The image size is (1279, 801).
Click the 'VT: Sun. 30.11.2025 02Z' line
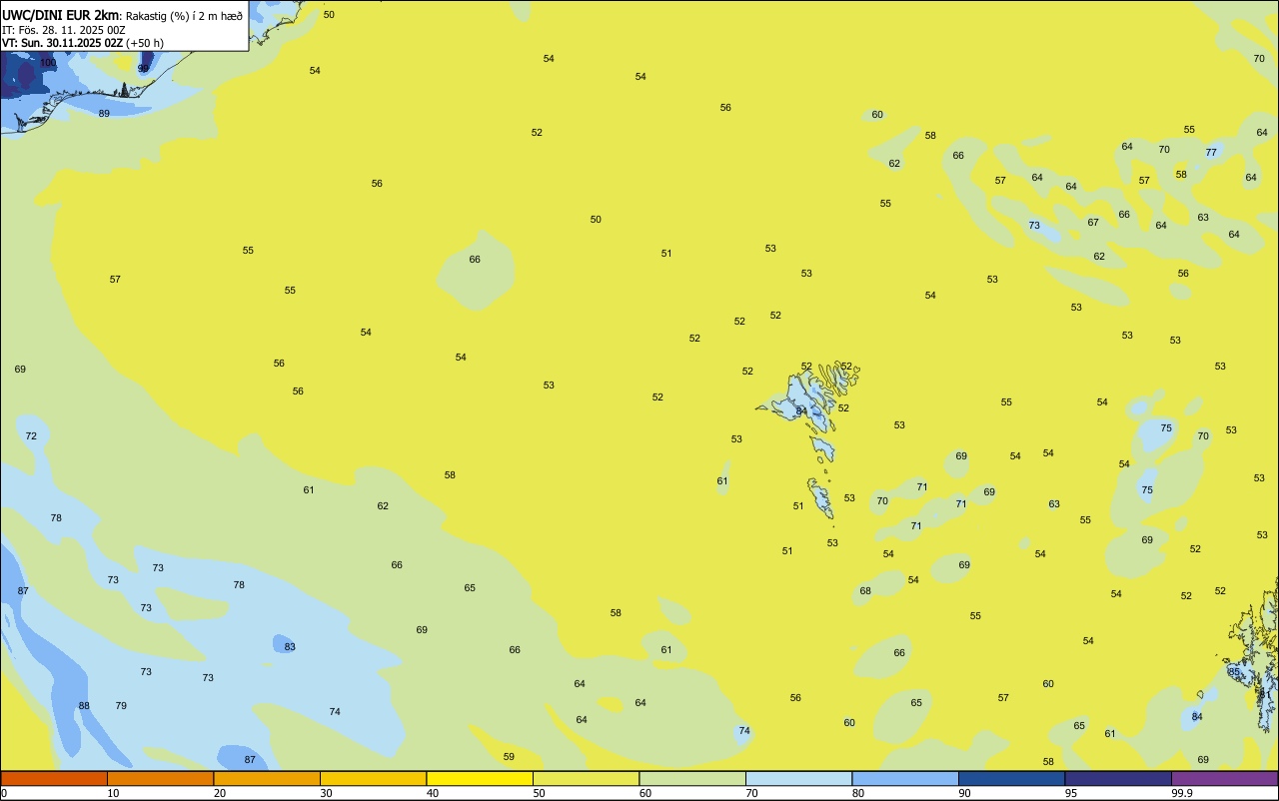click(62, 43)
